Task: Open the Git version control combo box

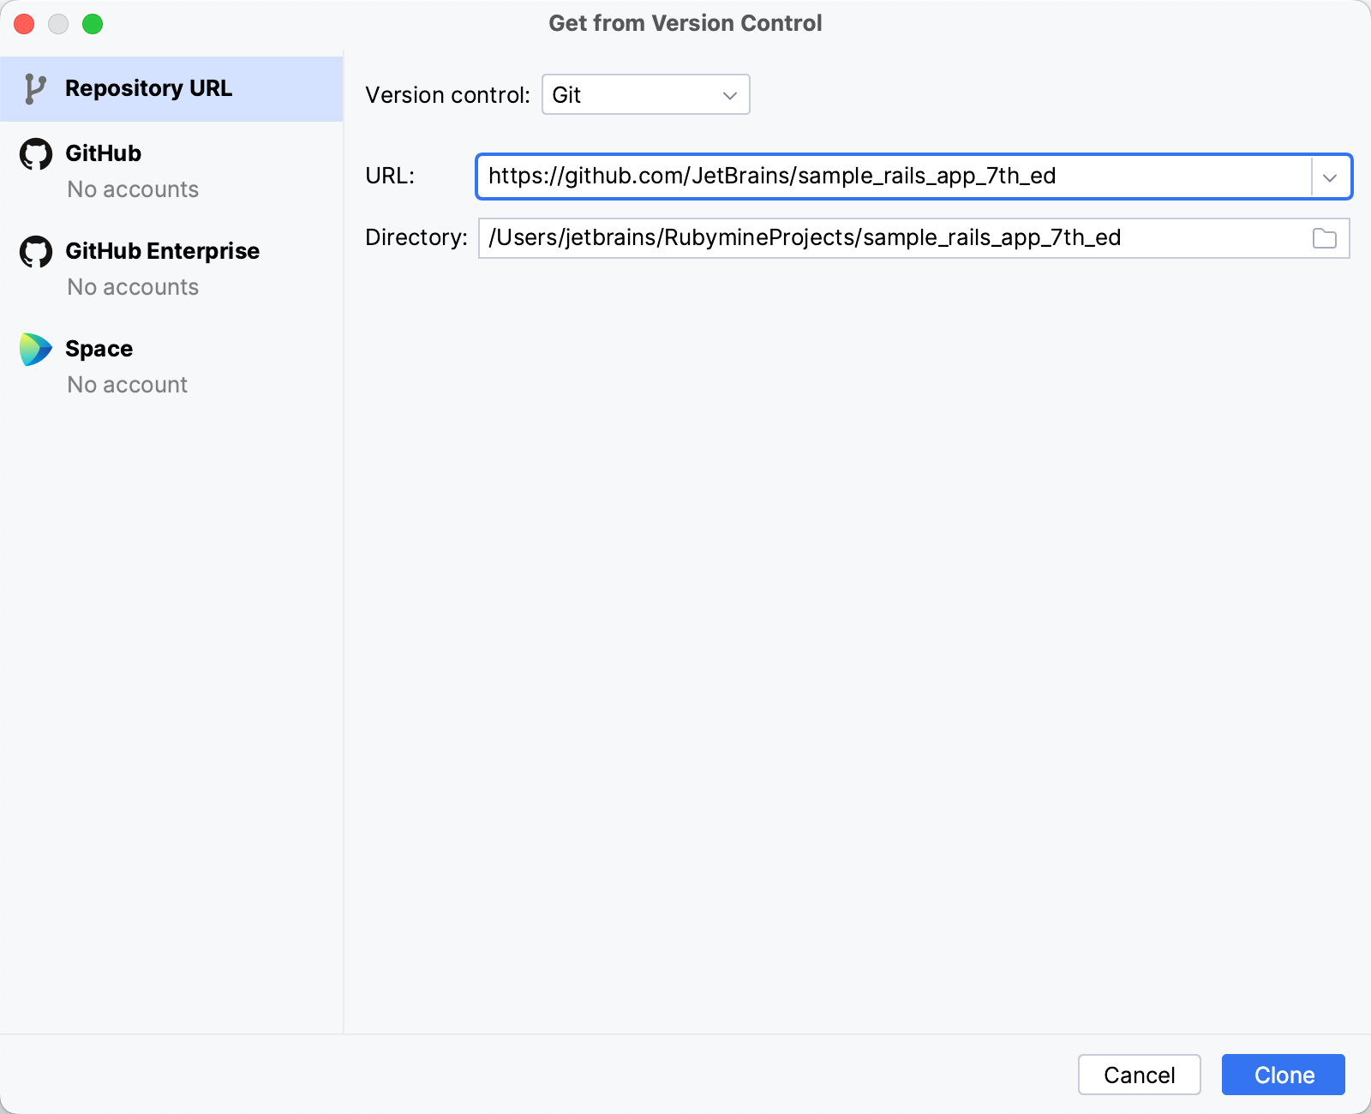Action: point(644,95)
